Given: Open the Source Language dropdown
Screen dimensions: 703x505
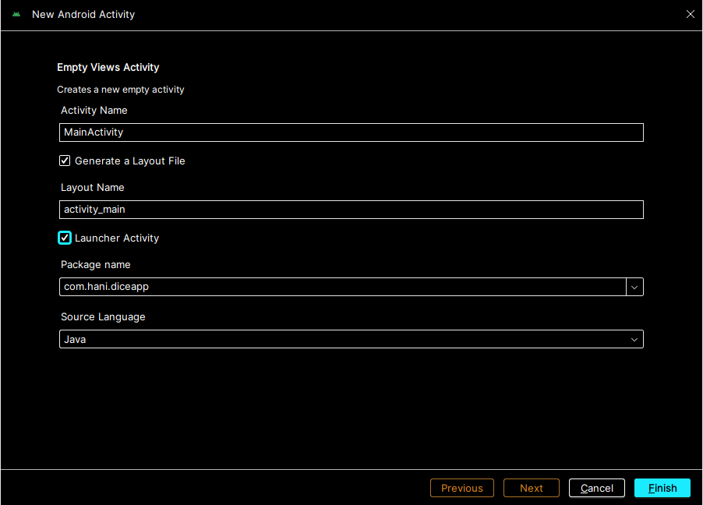Looking at the screenshot, I should [351, 339].
